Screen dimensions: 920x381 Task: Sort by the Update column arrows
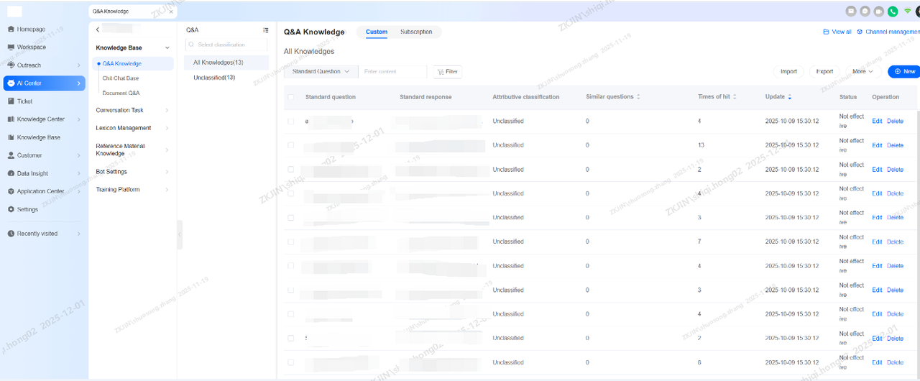tap(790, 97)
